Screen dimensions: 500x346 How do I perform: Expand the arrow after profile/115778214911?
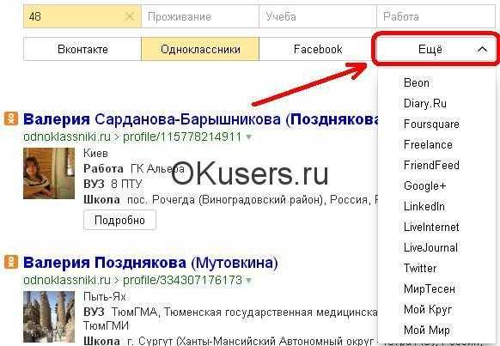(249, 137)
